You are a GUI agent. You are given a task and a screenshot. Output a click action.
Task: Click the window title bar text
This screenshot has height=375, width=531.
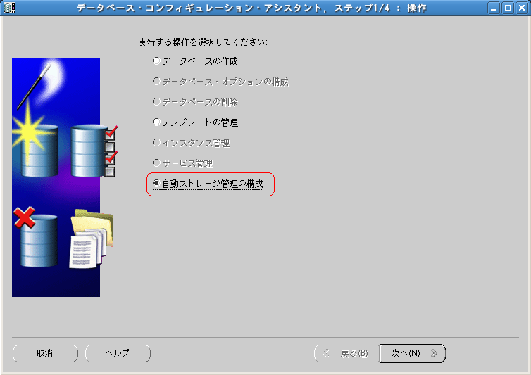point(251,8)
